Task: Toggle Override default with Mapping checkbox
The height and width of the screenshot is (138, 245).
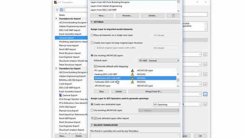Action: 95,66
